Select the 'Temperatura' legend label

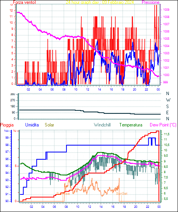[131, 125]
